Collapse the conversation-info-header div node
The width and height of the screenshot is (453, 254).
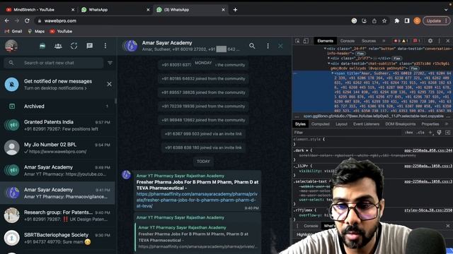point(325,49)
